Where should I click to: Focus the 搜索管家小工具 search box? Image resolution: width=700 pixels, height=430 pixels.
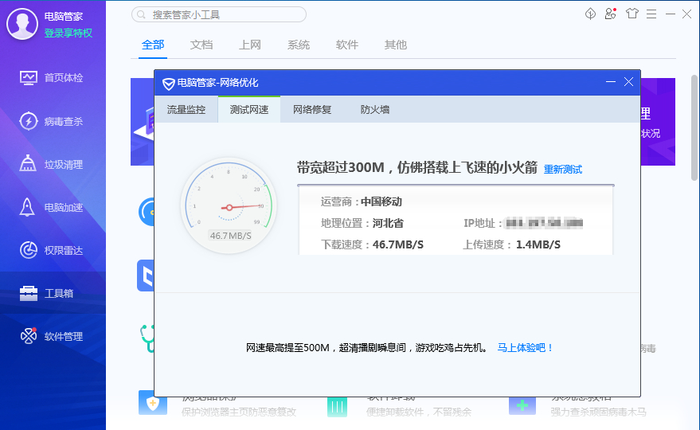[219, 15]
